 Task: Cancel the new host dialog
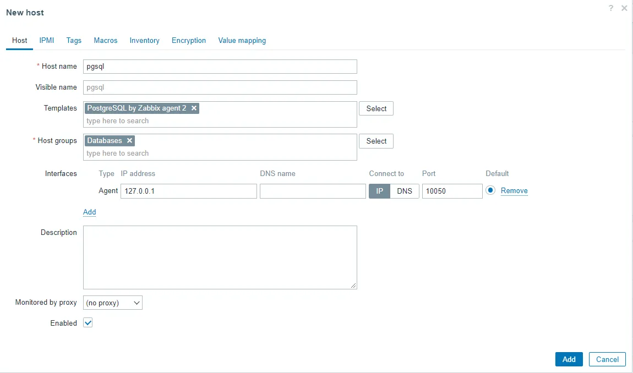tap(607, 359)
